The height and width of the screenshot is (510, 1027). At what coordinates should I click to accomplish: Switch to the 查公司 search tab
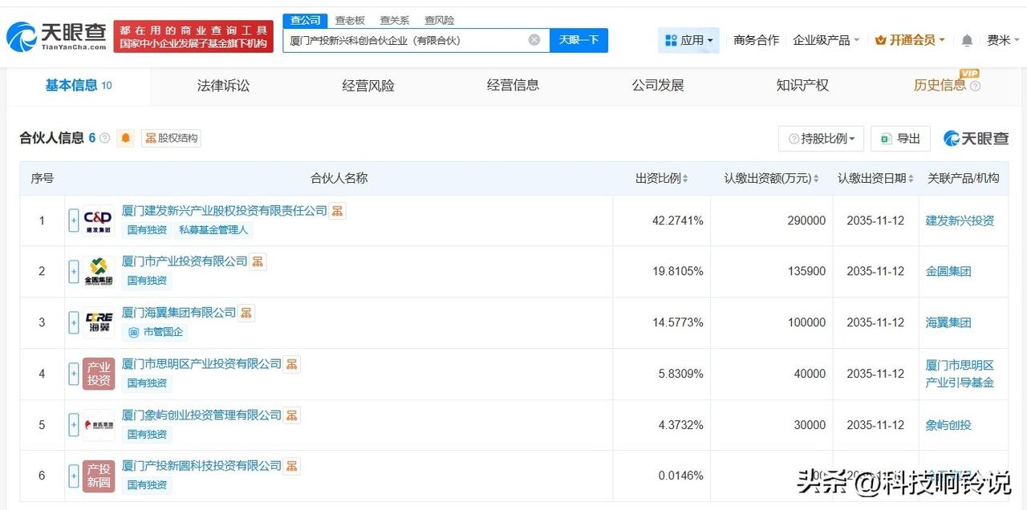pos(306,20)
